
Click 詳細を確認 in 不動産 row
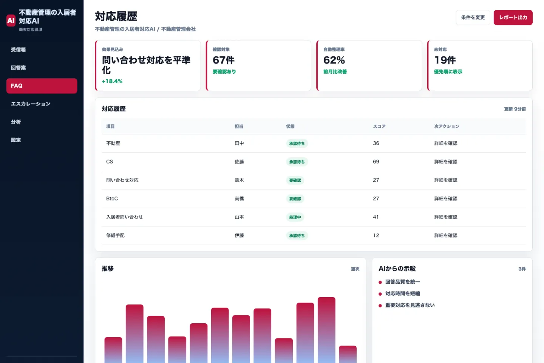click(x=446, y=143)
